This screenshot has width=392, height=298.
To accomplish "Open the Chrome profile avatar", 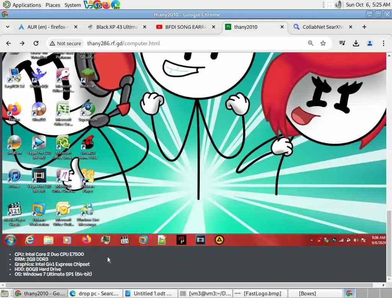I will (x=370, y=43).
